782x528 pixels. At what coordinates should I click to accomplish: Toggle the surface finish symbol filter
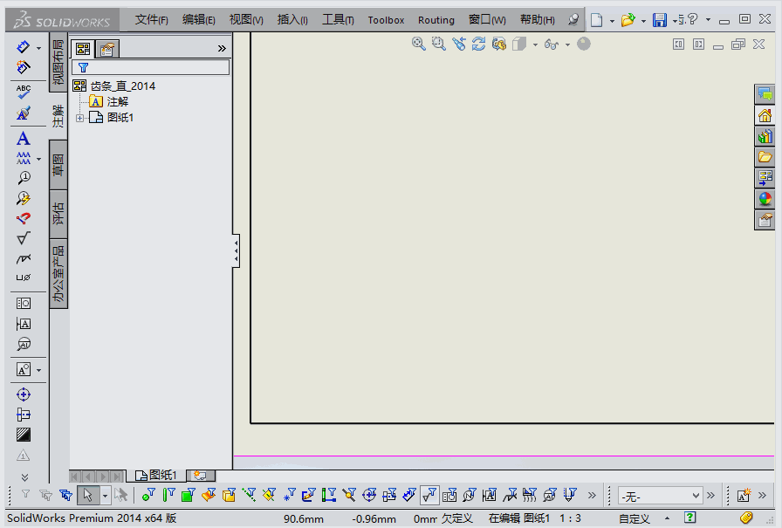[429, 495]
